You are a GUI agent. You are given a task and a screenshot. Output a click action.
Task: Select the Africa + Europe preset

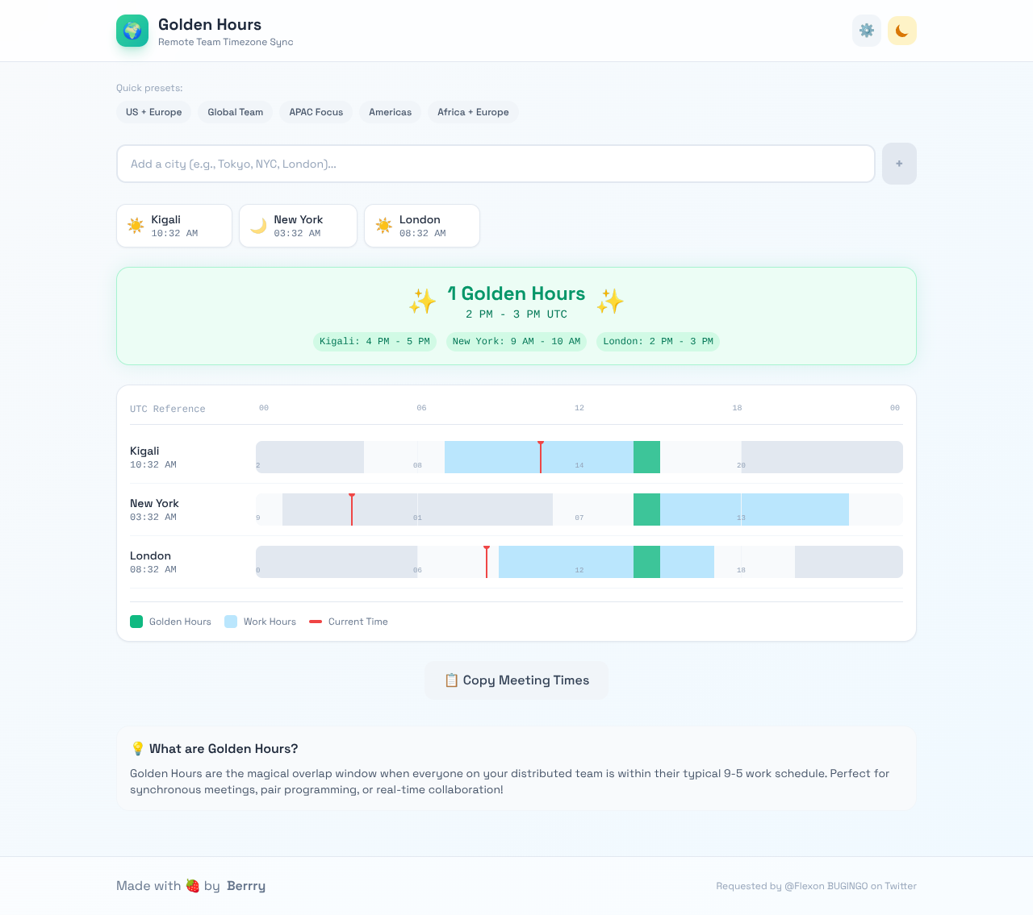(473, 112)
